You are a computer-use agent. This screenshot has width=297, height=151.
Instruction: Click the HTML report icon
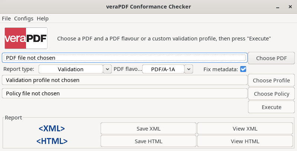(x=52, y=141)
